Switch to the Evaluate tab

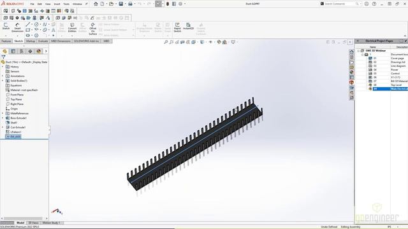click(43, 41)
